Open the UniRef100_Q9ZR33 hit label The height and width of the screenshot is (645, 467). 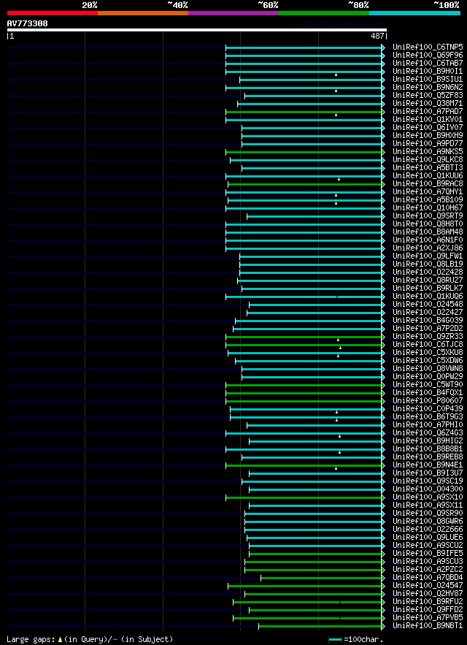coord(428,337)
